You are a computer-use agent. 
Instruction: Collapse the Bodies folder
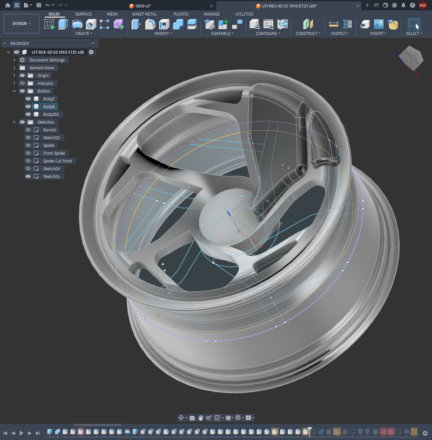pos(14,91)
